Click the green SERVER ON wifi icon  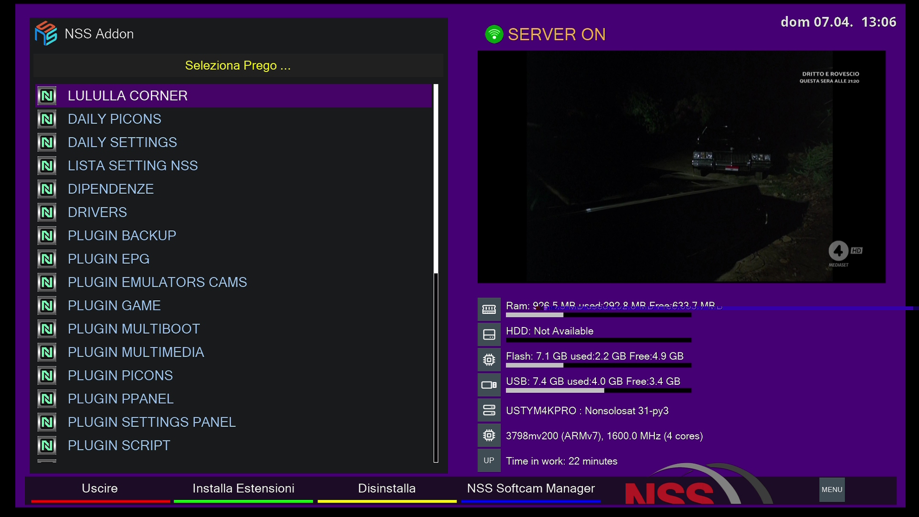tap(494, 34)
